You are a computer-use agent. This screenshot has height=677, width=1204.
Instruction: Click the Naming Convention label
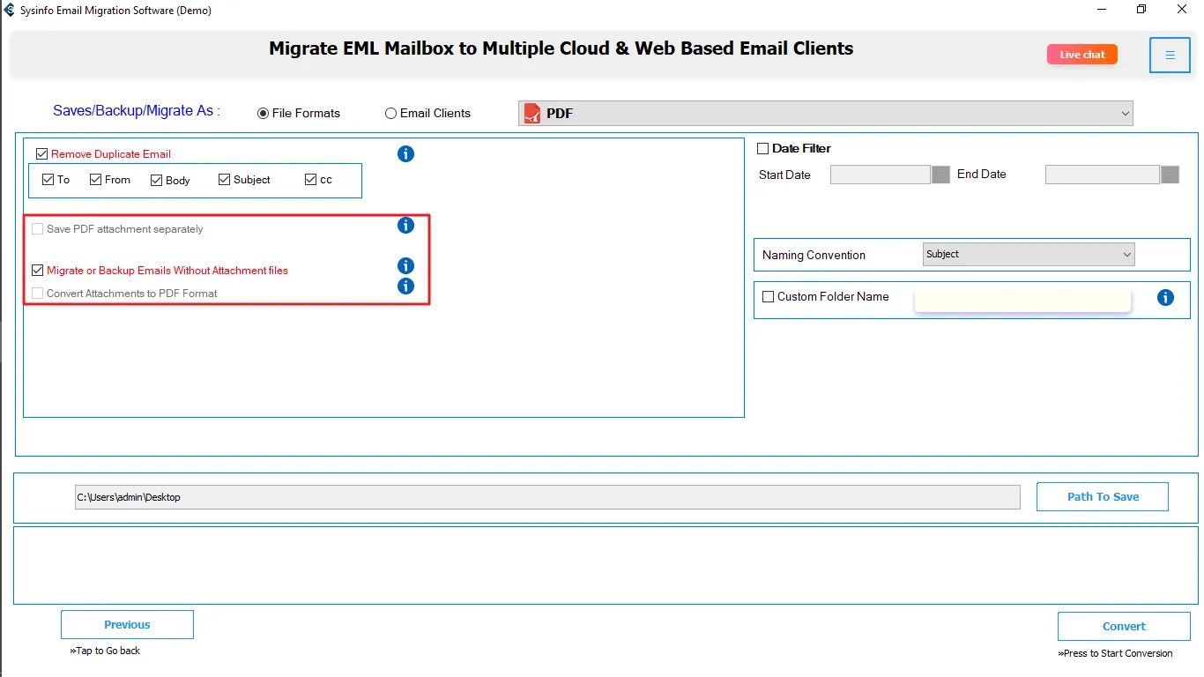click(x=814, y=255)
